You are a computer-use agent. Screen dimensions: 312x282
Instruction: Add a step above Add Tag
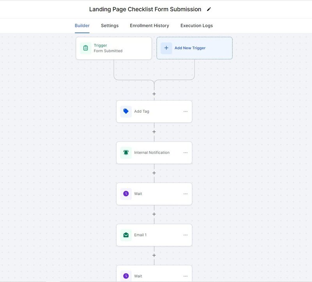click(x=154, y=94)
